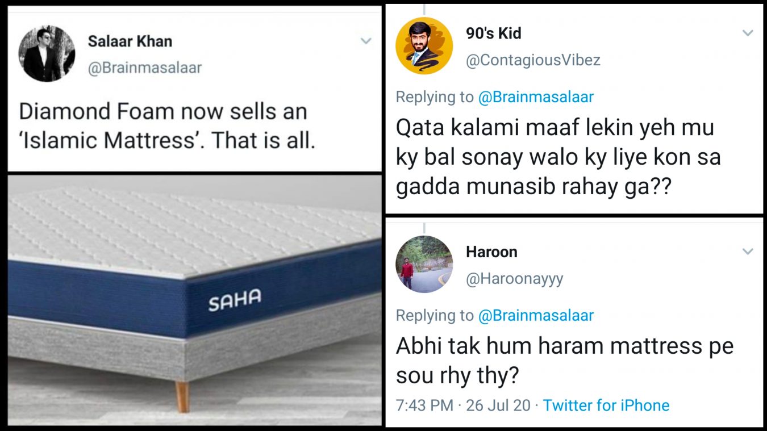Select Haroon's display name
767x431 pixels.
(492, 252)
